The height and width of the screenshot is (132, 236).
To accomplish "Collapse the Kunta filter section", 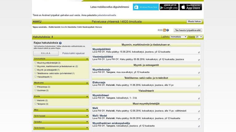I will pos(61,96).
